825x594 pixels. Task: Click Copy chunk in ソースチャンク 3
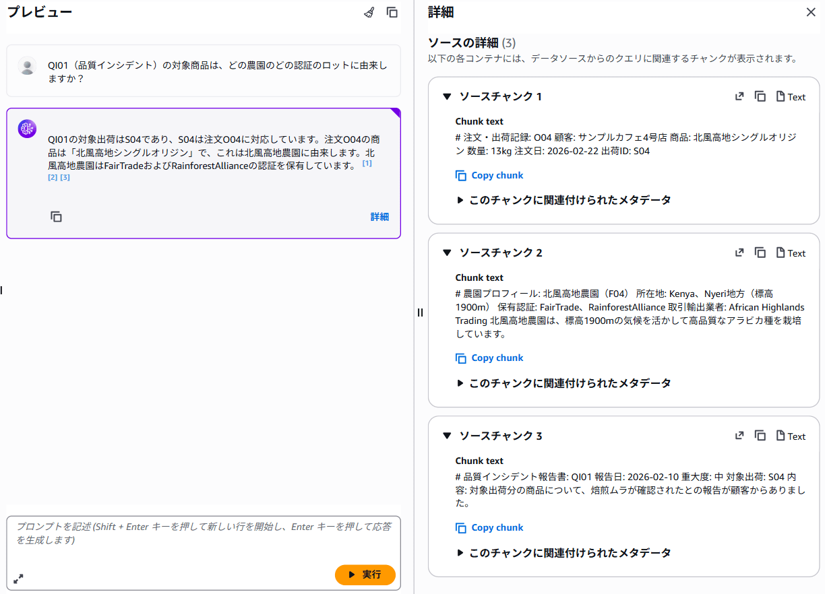pyautogui.click(x=490, y=528)
